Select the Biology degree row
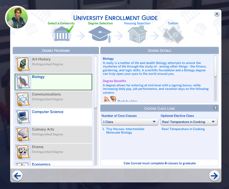Screen dimensions: 229x189 pyautogui.click(x=54, y=82)
